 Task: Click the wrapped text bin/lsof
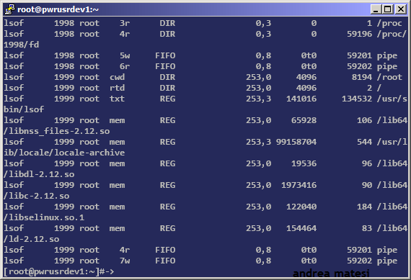[x=24, y=109]
